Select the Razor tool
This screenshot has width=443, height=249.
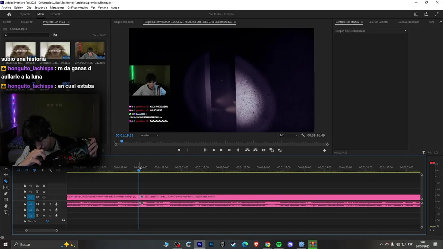(x=6, y=181)
